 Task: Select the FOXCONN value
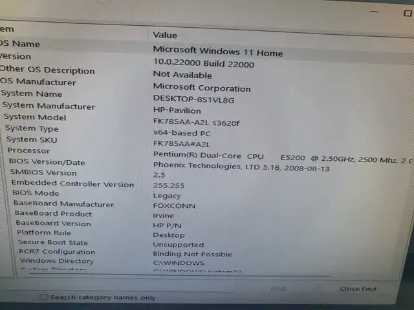[174, 205]
